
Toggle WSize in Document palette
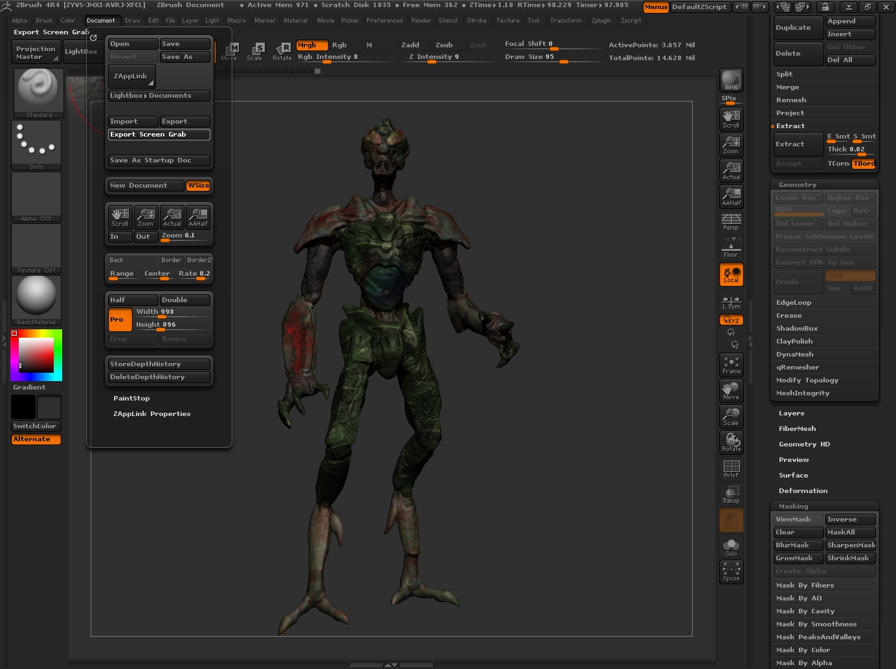pos(198,186)
